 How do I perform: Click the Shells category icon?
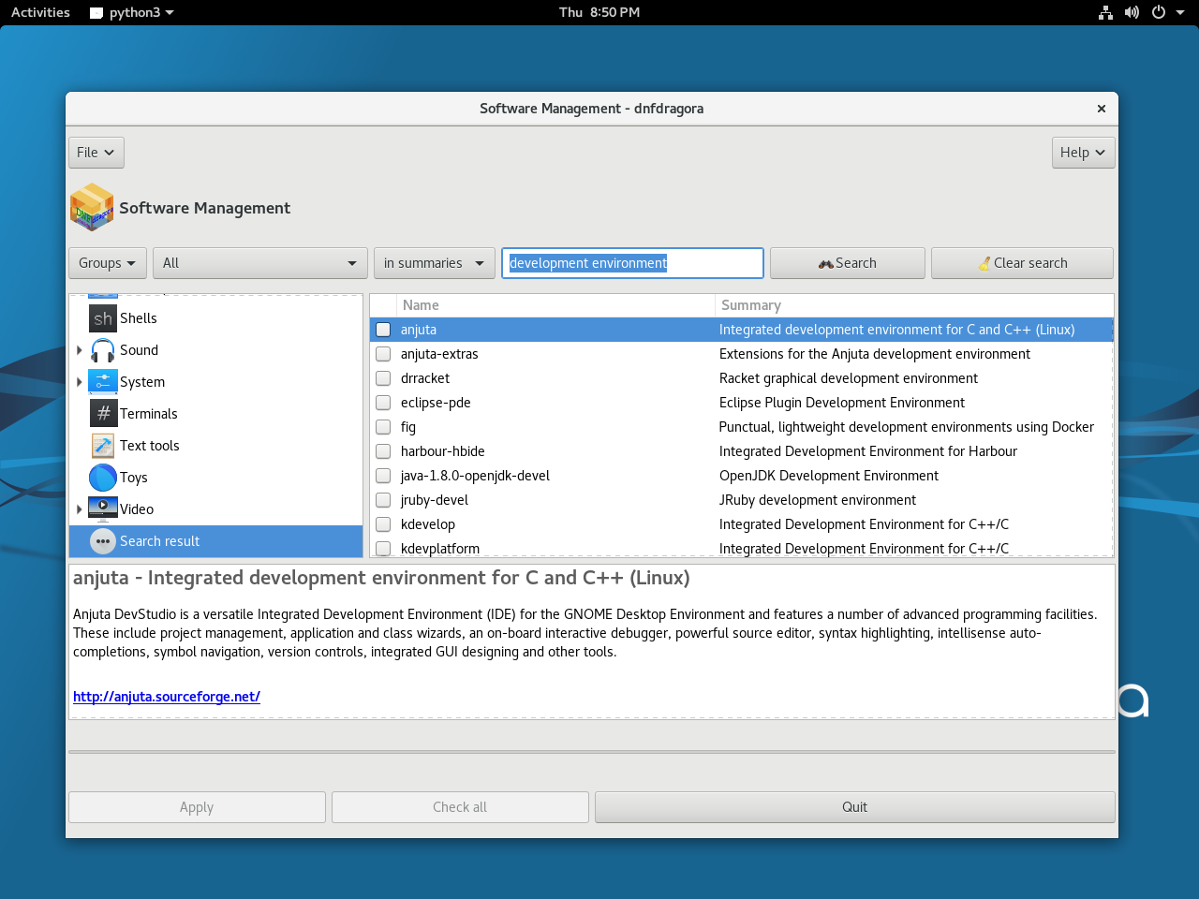(103, 318)
